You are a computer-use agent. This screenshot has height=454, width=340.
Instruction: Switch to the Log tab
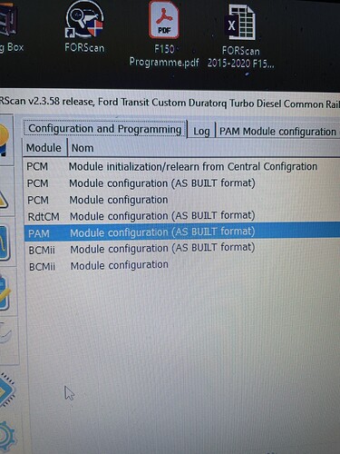pos(201,131)
